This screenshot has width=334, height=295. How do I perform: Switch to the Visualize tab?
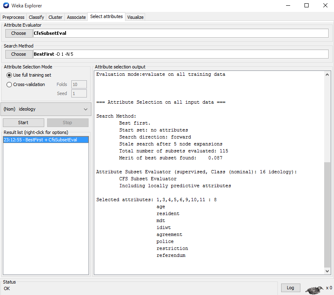click(x=135, y=17)
